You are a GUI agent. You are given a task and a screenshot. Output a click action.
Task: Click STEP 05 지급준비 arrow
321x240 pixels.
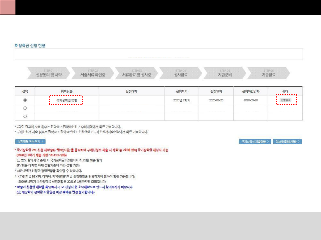224,73
